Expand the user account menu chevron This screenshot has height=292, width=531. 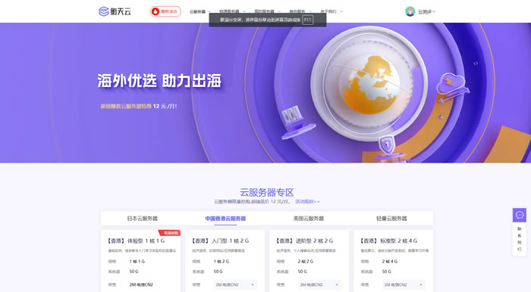click(434, 11)
